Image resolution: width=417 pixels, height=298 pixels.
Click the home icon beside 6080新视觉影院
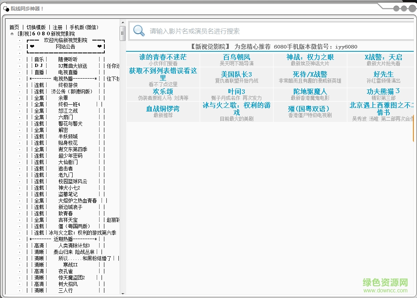coord(12,34)
